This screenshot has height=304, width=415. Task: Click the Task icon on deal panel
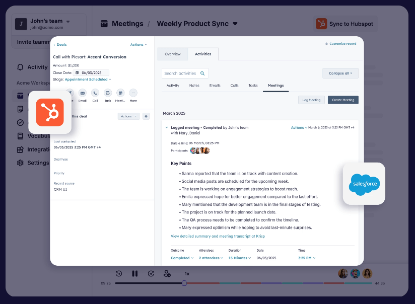pyautogui.click(x=108, y=93)
